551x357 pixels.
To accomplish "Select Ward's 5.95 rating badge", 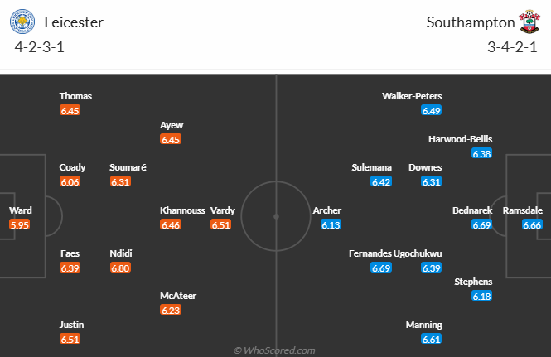I will pos(20,224).
